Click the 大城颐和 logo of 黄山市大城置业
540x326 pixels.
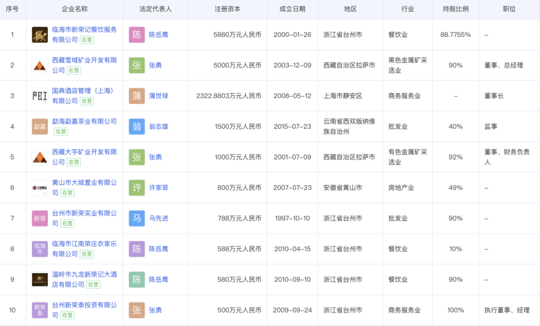[x=40, y=188]
